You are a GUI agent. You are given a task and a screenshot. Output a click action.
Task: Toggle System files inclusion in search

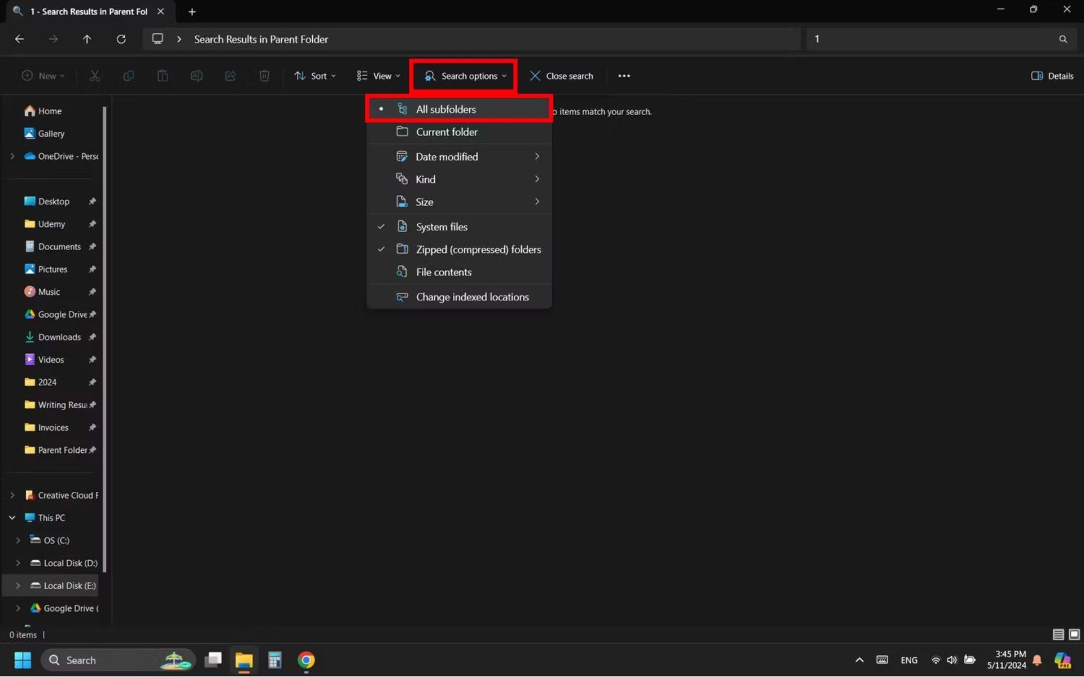tap(442, 226)
